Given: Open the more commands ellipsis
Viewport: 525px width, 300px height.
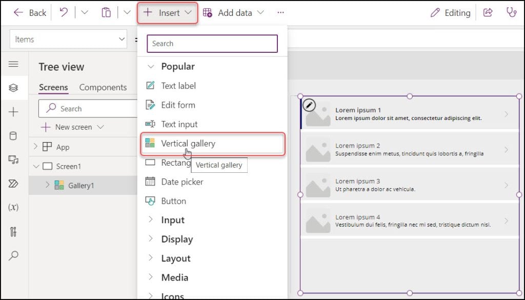Looking at the screenshot, I should point(280,13).
